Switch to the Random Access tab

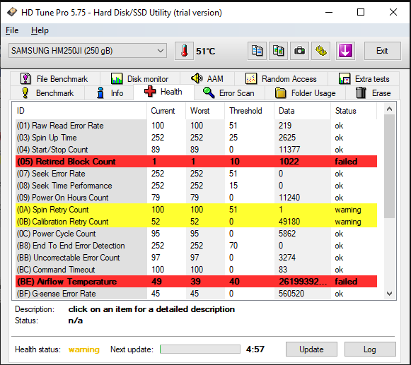coord(281,79)
